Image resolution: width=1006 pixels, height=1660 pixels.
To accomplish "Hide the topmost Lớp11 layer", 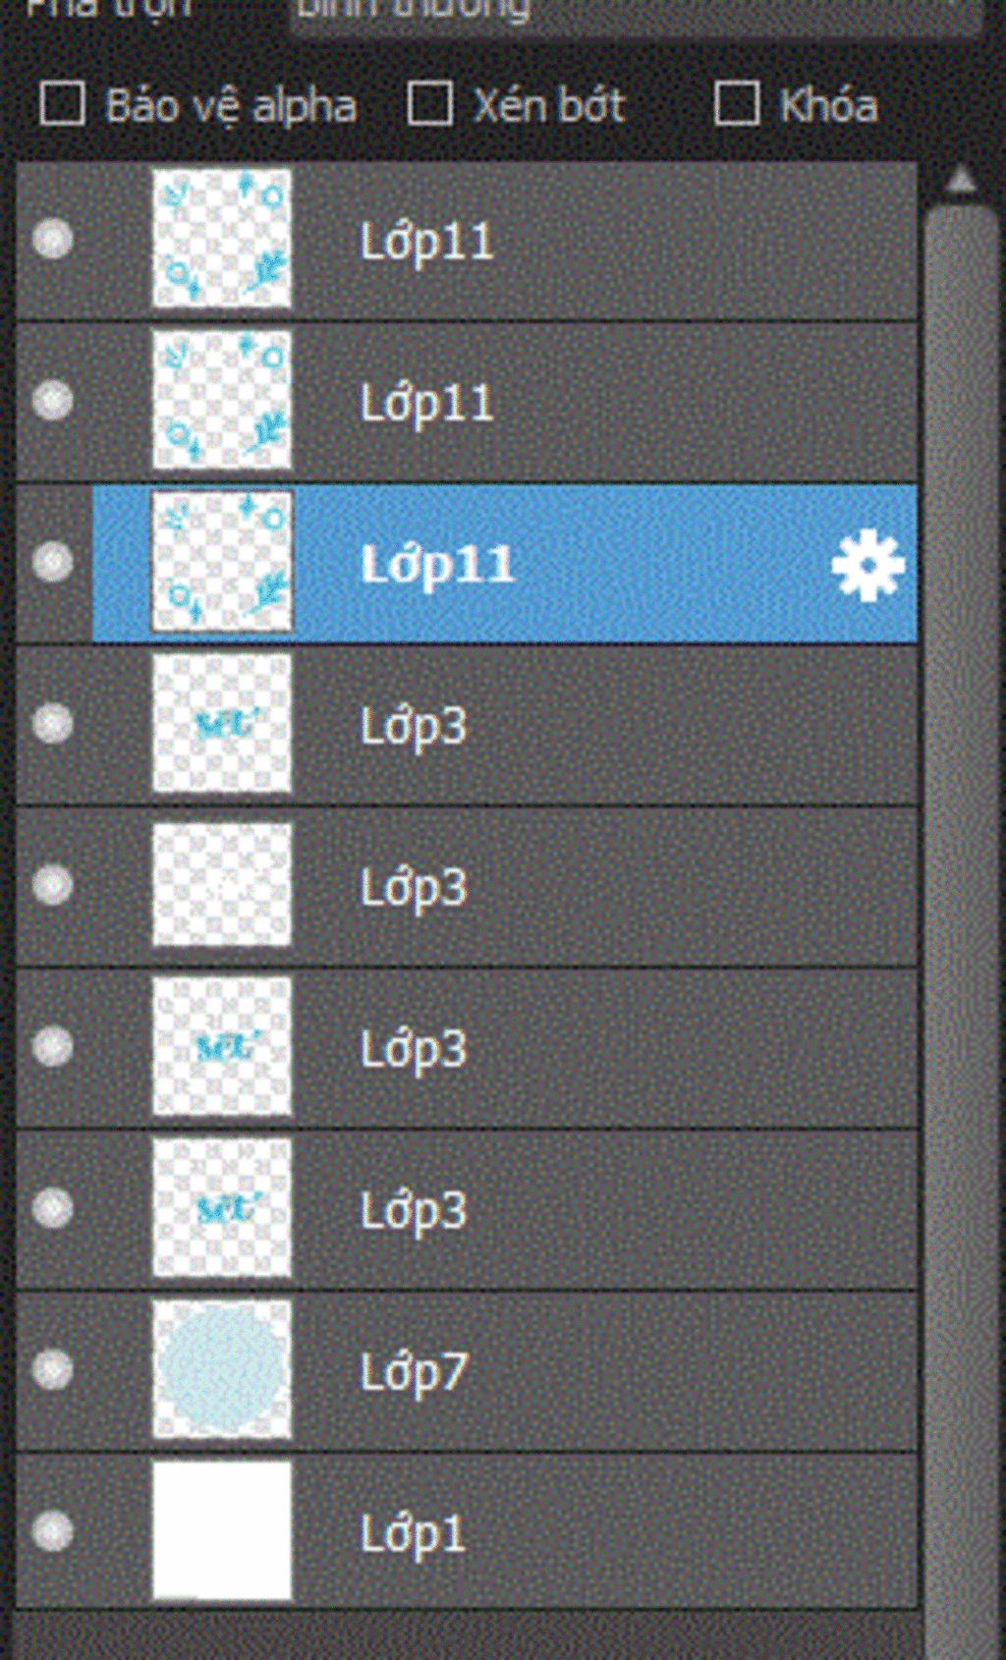I will [x=52, y=239].
